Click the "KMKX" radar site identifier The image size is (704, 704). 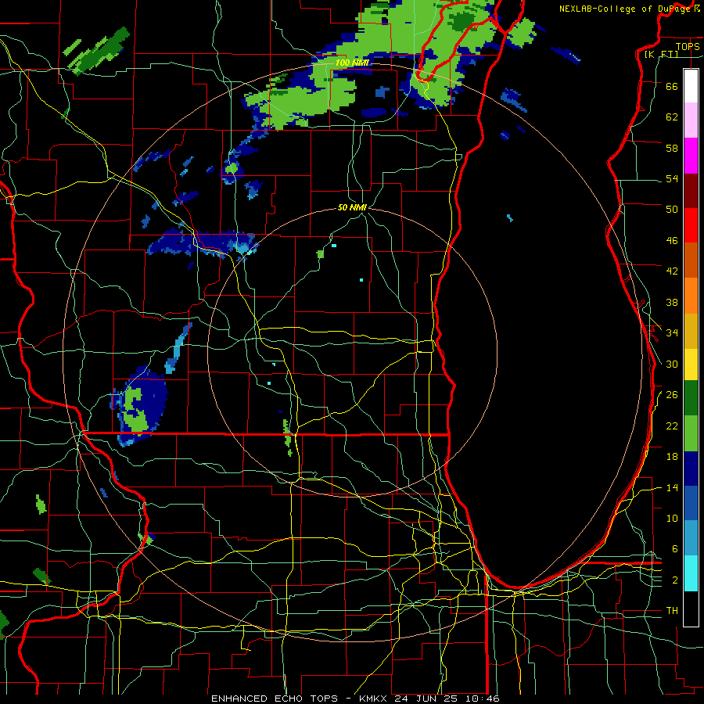coord(372,699)
